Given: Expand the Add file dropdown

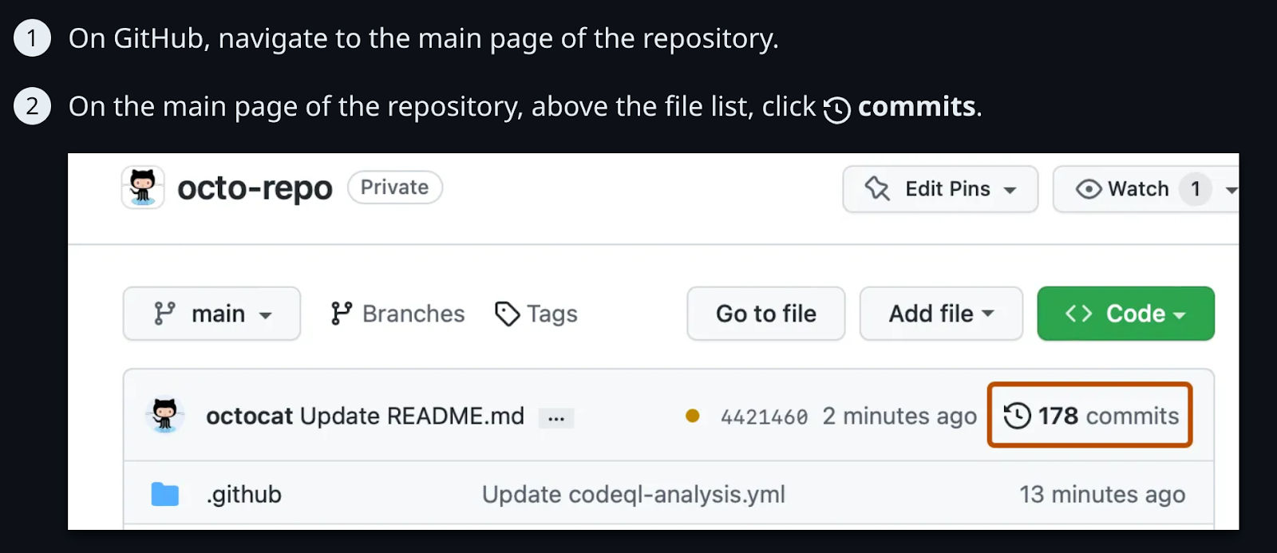Looking at the screenshot, I should pyautogui.click(x=941, y=314).
